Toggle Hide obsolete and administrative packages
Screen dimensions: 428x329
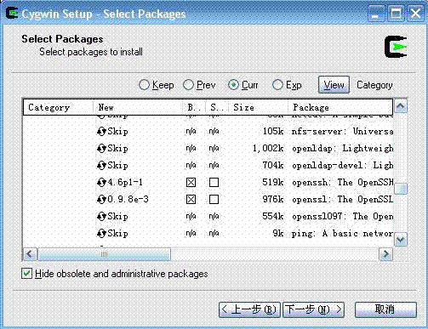click(x=26, y=274)
